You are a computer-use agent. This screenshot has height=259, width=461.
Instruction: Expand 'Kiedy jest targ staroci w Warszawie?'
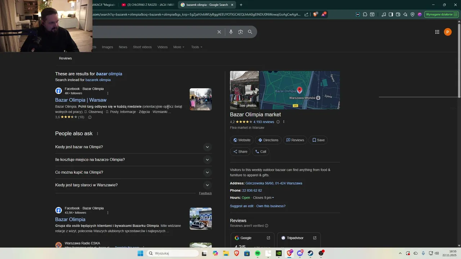point(133,185)
